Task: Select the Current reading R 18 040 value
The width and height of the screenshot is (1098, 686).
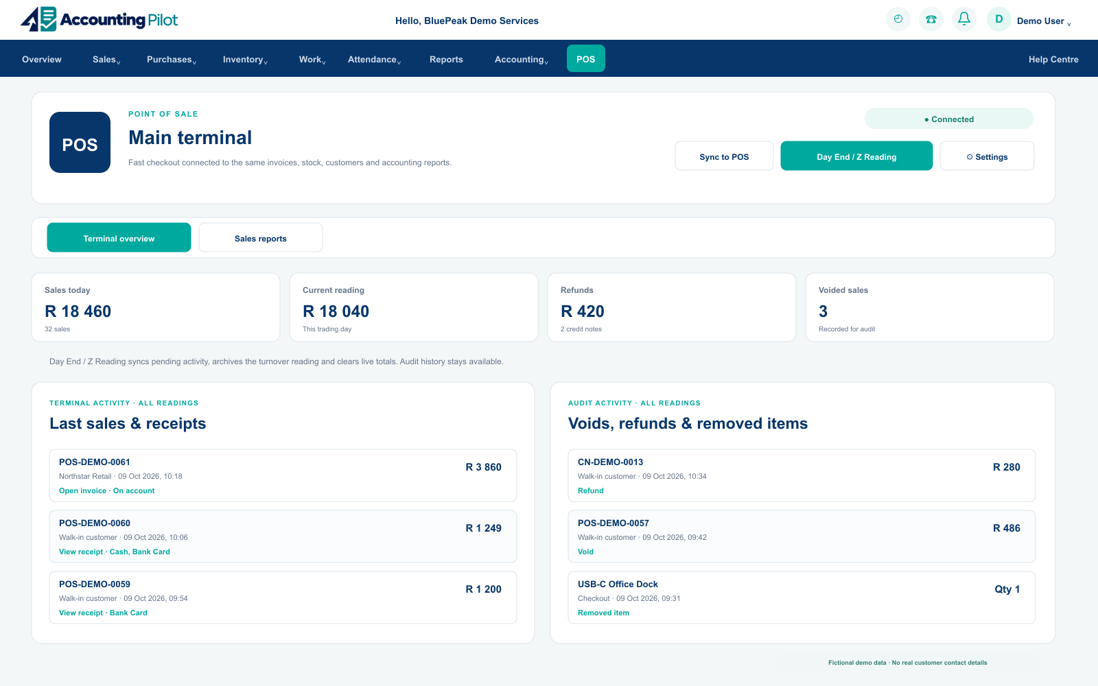Action: (336, 311)
